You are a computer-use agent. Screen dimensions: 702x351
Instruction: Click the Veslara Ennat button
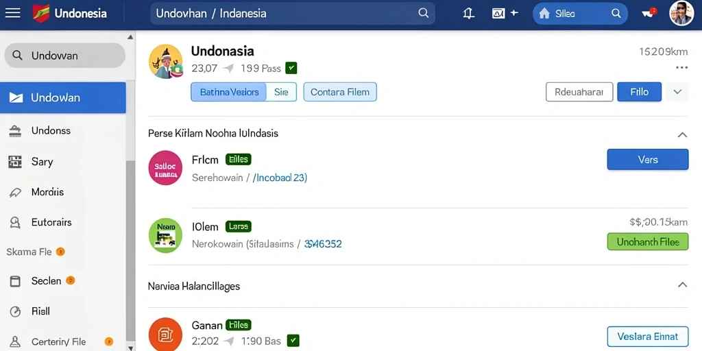647,337
